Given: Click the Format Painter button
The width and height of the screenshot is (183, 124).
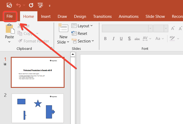Looking at the screenshot, I should [33, 41].
